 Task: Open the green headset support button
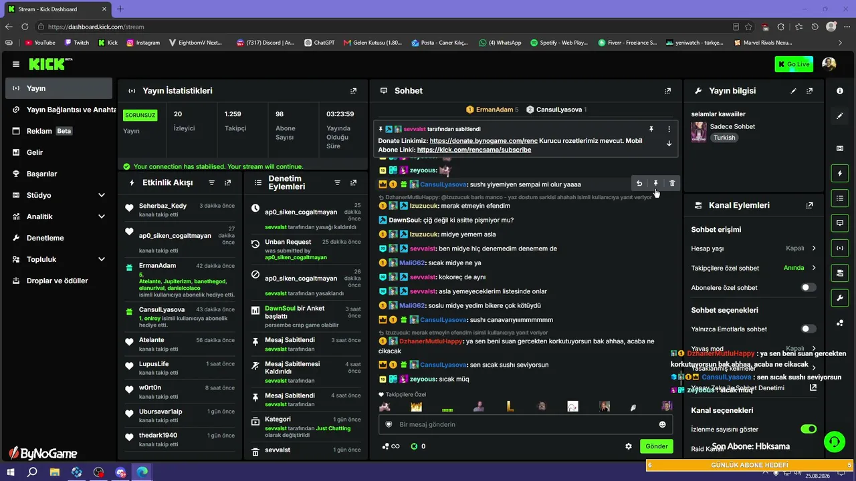(834, 442)
